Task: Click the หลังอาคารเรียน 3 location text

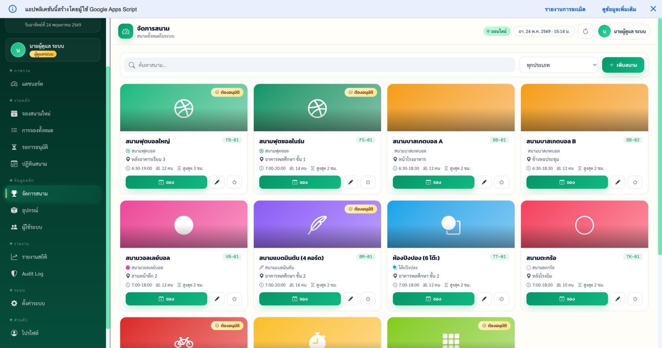Action: [148, 159]
